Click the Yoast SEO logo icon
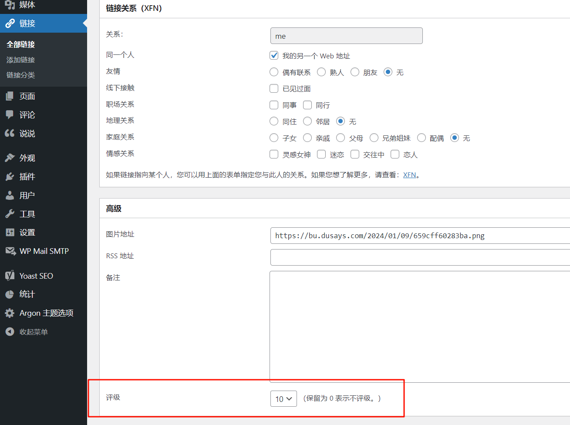This screenshot has width=570, height=425. point(10,276)
